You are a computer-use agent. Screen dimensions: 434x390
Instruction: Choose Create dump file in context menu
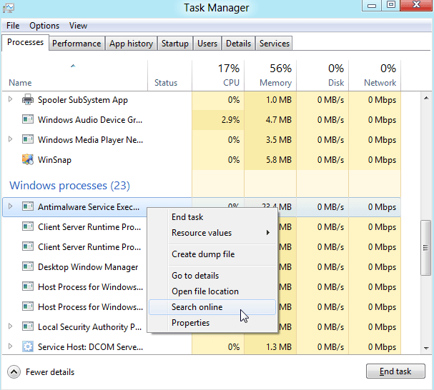[212, 254]
